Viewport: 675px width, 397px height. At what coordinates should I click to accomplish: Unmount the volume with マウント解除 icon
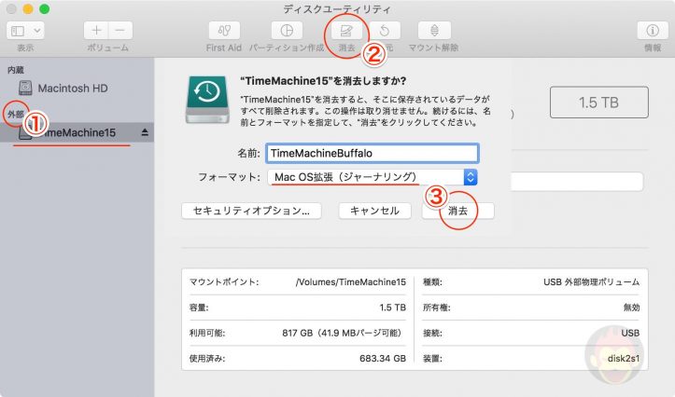(x=434, y=31)
